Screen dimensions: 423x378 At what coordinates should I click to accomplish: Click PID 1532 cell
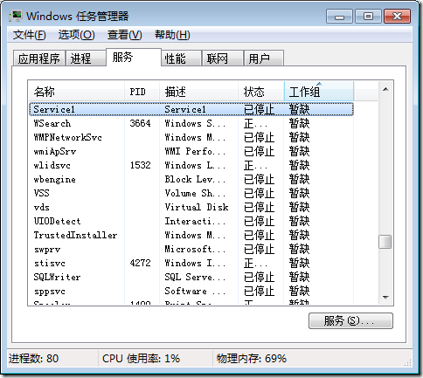tap(140, 165)
